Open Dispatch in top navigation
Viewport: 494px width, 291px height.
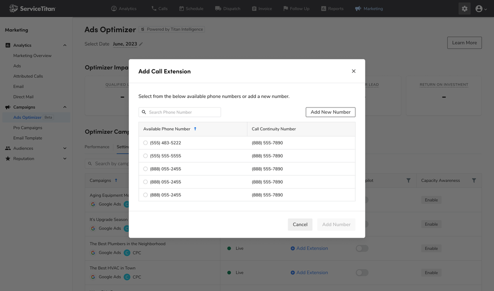pos(228,8)
